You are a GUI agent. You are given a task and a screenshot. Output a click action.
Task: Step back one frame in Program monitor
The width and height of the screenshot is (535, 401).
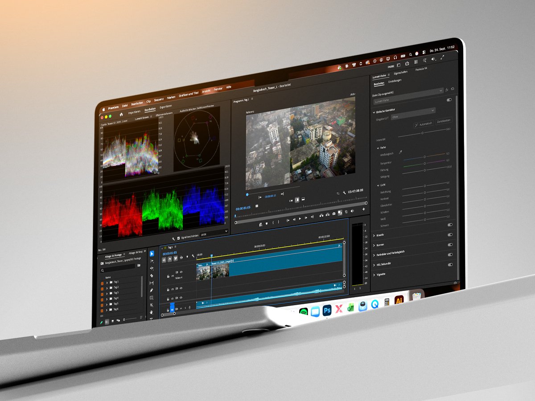[x=294, y=220]
